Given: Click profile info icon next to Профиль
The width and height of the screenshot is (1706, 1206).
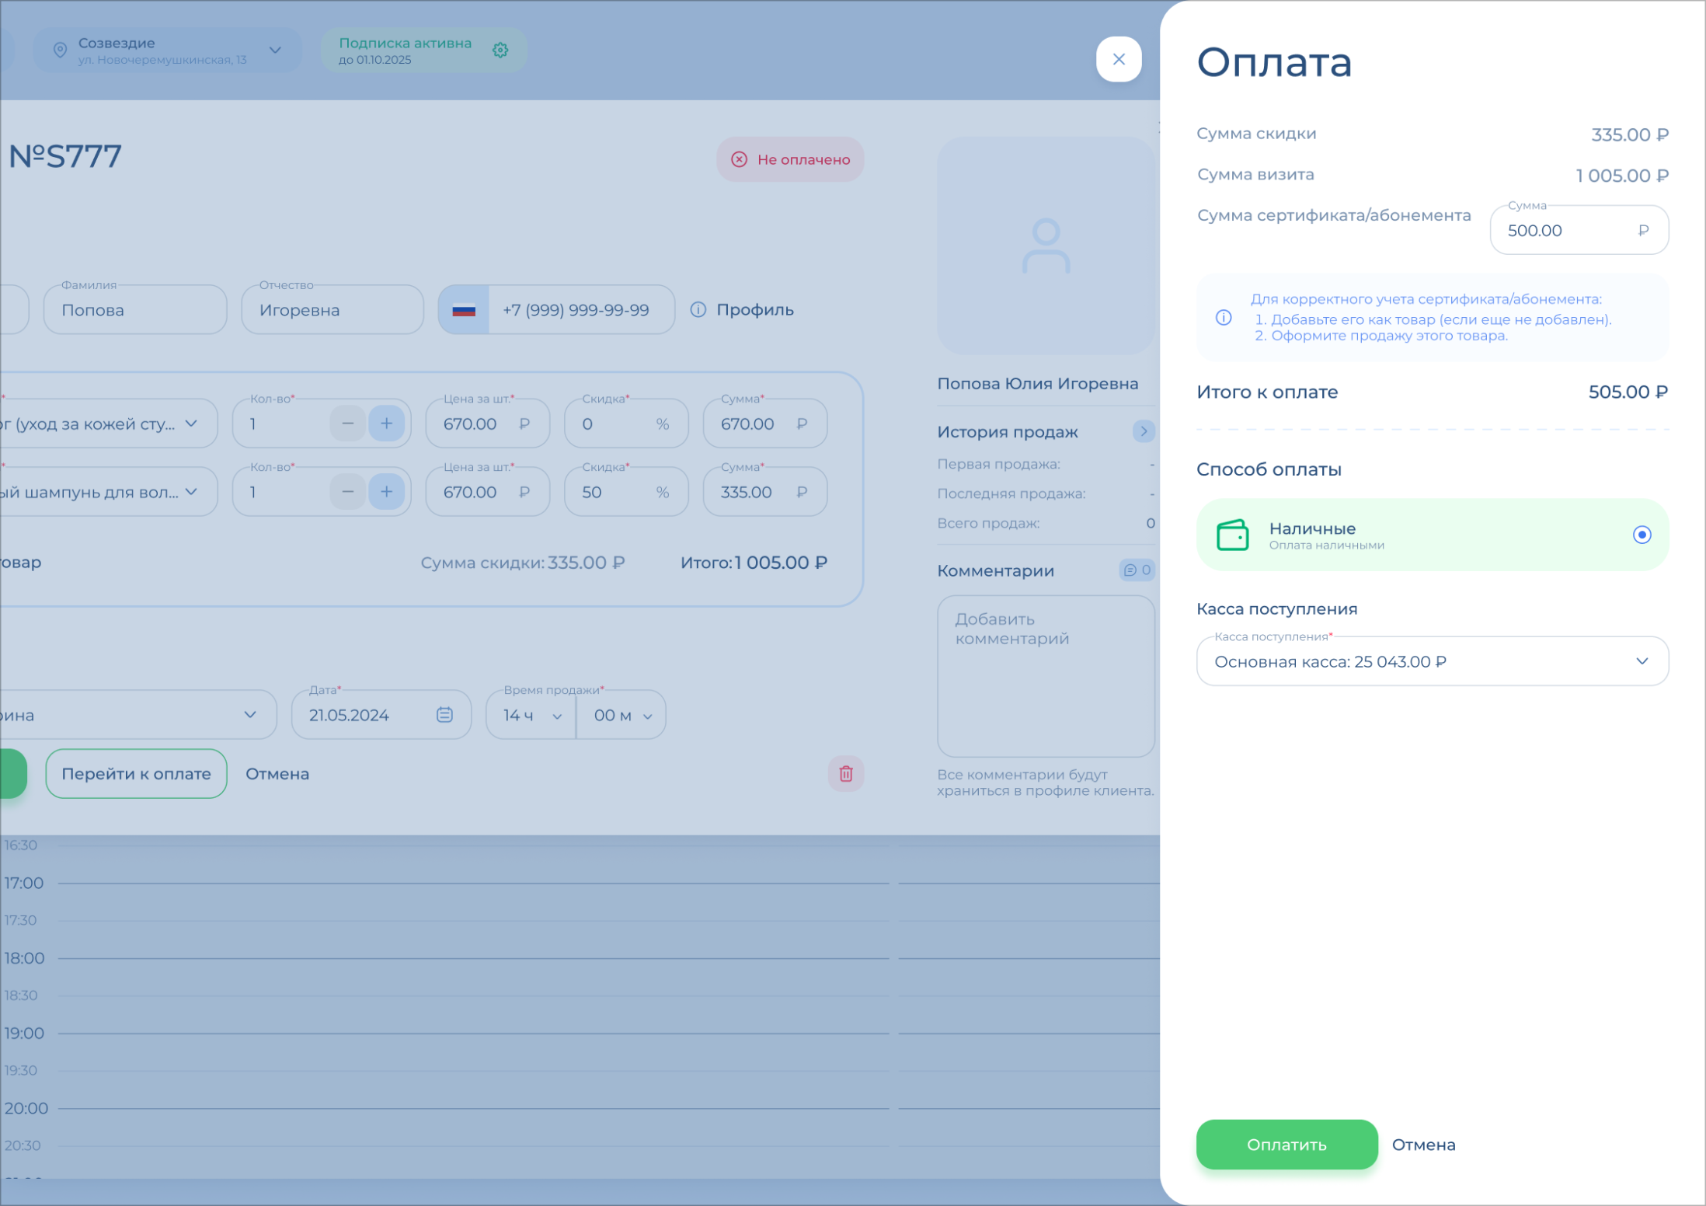Looking at the screenshot, I should pyautogui.click(x=698, y=310).
